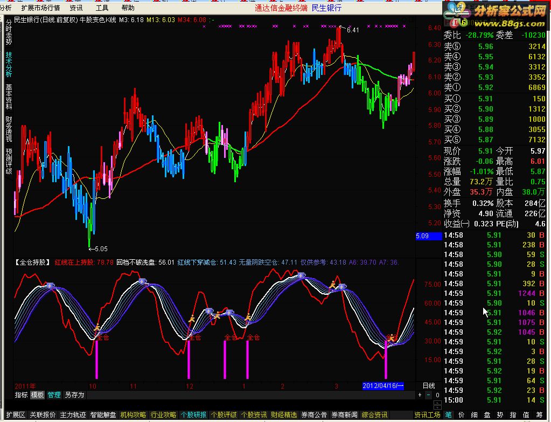Select the 笔 tab in bottom-right strip

coord(448,415)
